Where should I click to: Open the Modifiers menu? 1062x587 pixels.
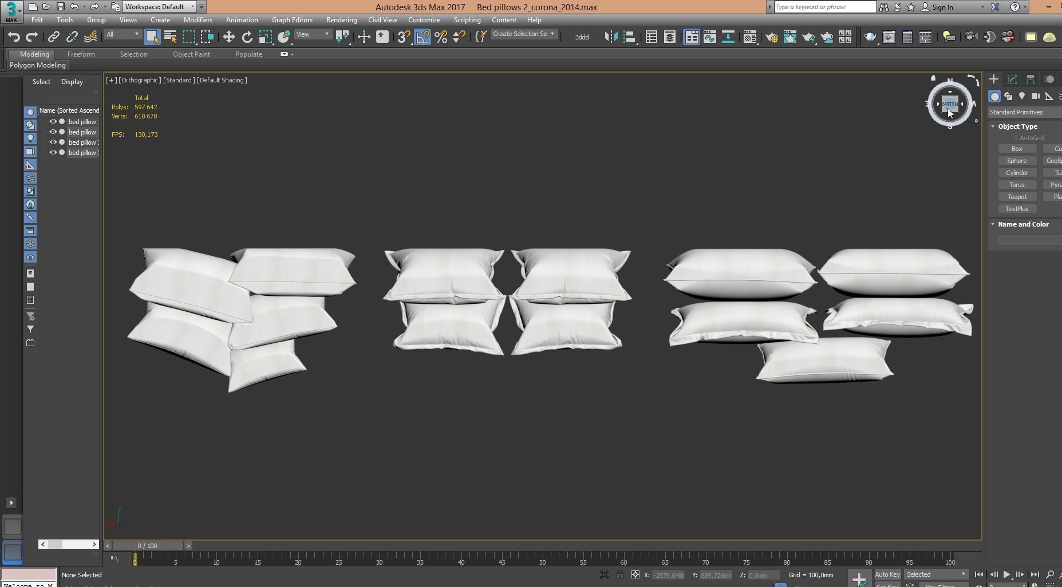(x=198, y=20)
